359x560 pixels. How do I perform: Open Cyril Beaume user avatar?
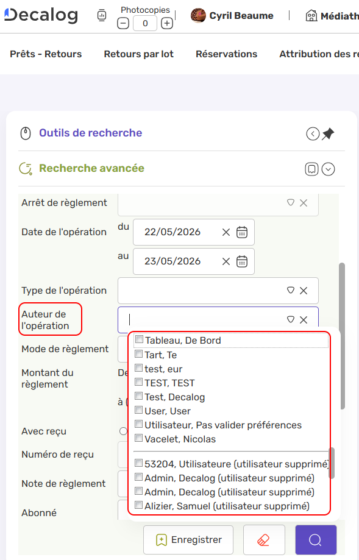(x=198, y=16)
